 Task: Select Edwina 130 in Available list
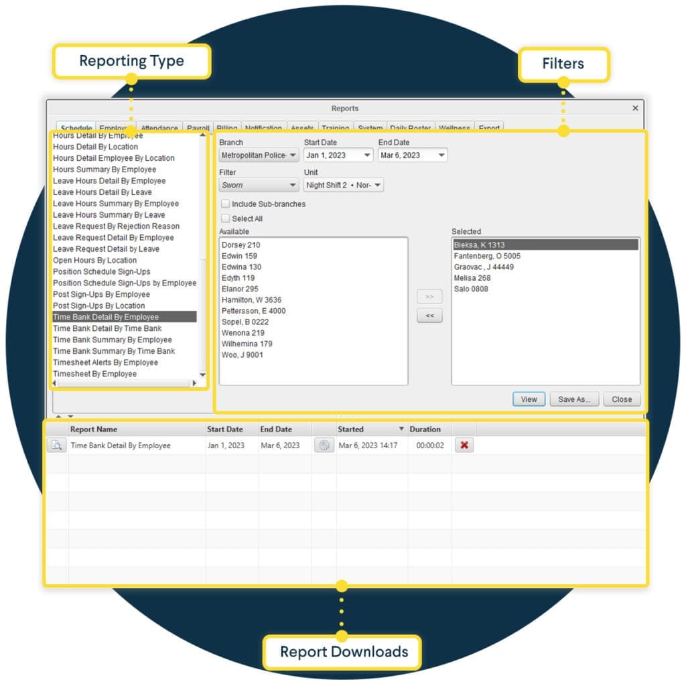(x=241, y=267)
